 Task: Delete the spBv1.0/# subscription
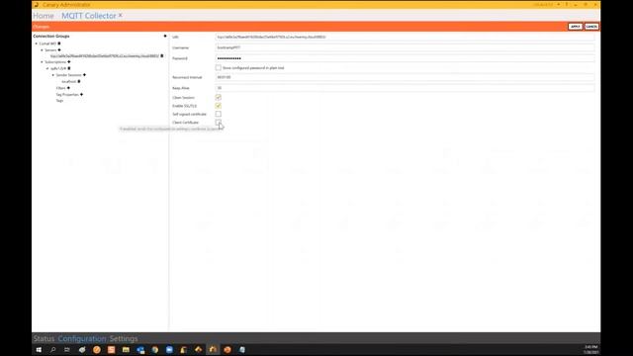click(69, 68)
